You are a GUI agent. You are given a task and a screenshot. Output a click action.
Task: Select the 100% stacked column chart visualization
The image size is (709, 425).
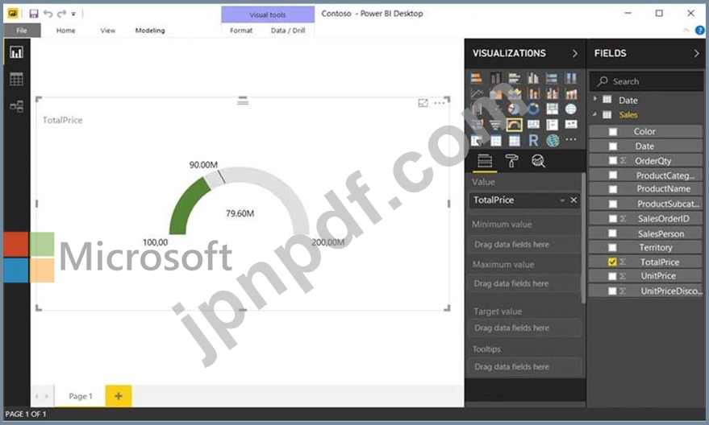570,77
